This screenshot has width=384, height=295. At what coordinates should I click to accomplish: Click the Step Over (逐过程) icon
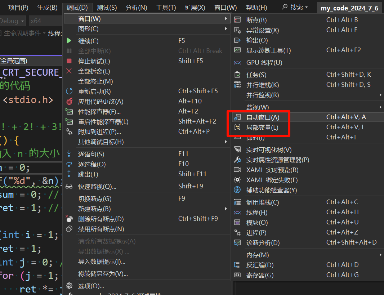pos(69,164)
